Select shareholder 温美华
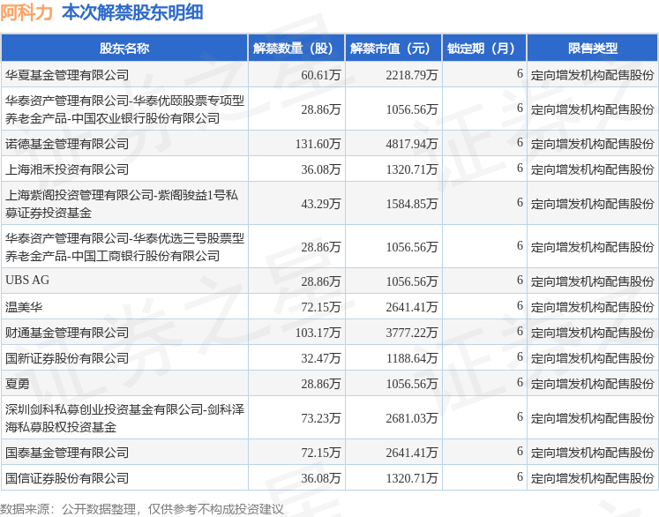 24,307
